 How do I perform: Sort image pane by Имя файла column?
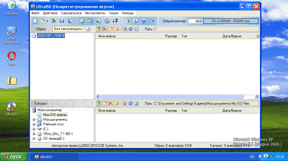pyautogui.click(x=125, y=36)
